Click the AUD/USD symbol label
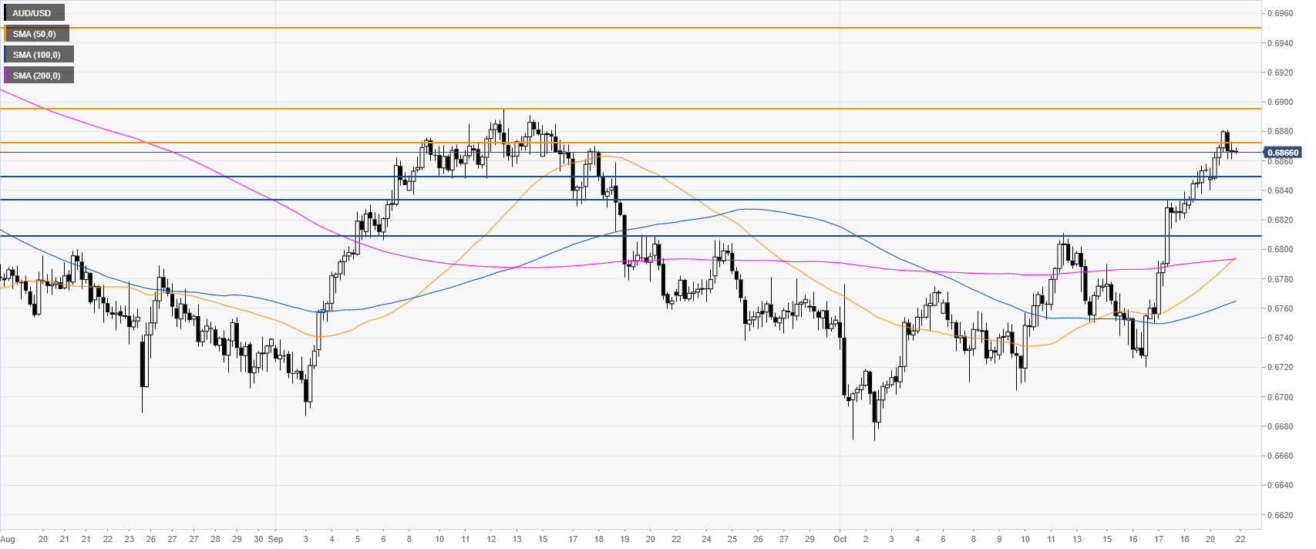Viewport: 1316px width, 549px height. [35, 13]
